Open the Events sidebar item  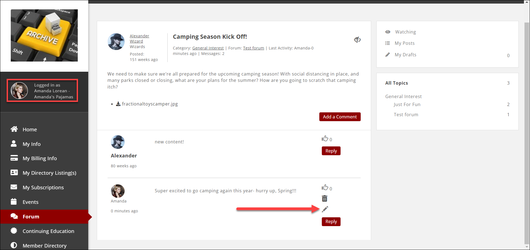(30, 202)
